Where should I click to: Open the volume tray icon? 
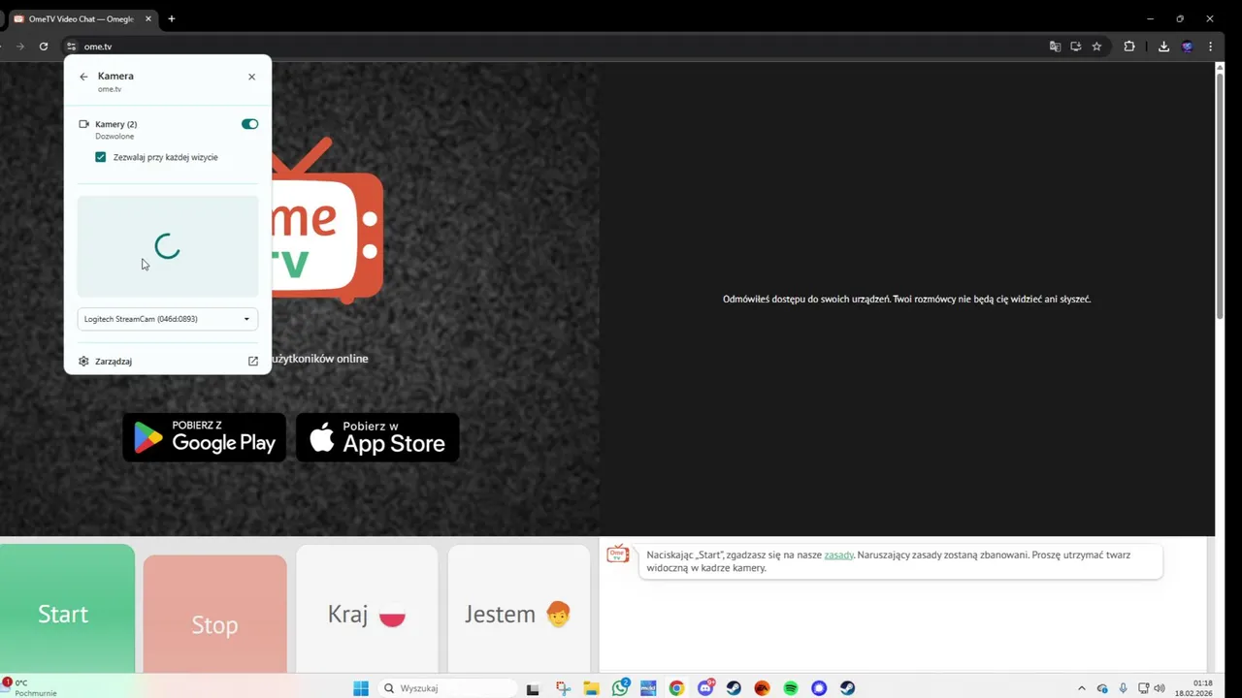pyautogui.click(x=1160, y=688)
